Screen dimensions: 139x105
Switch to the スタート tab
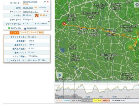[33, 32]
